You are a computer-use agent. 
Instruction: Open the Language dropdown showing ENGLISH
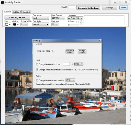point(75,18)
